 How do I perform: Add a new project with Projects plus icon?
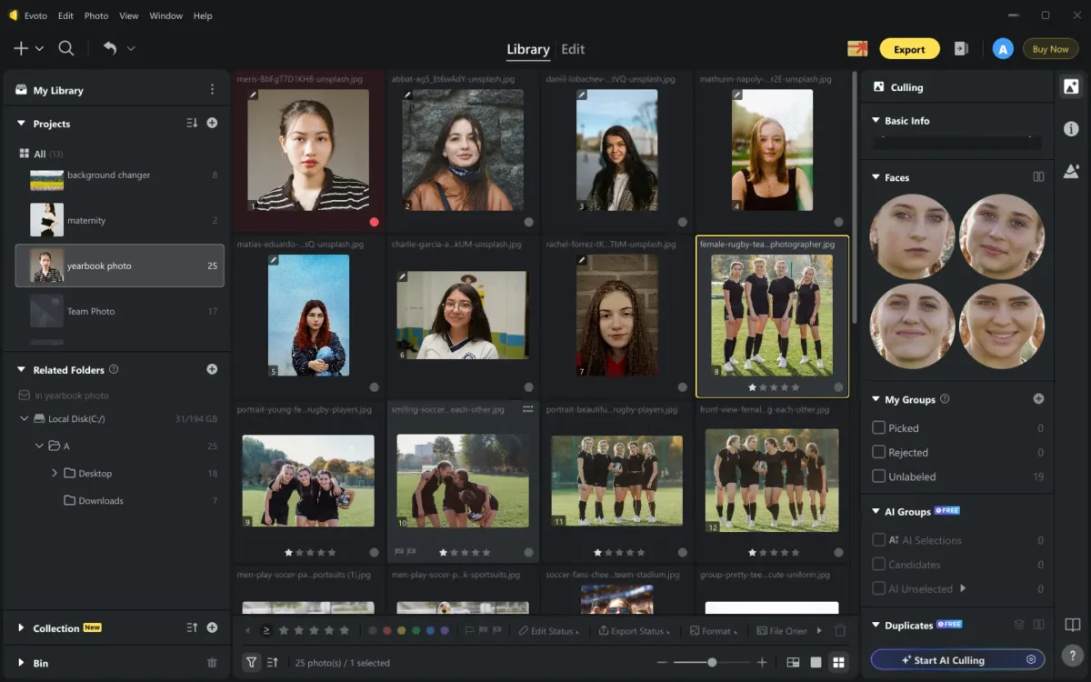coord(212,123)
